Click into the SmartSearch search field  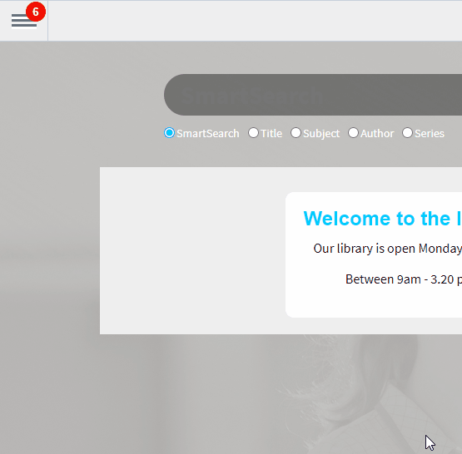313,95
